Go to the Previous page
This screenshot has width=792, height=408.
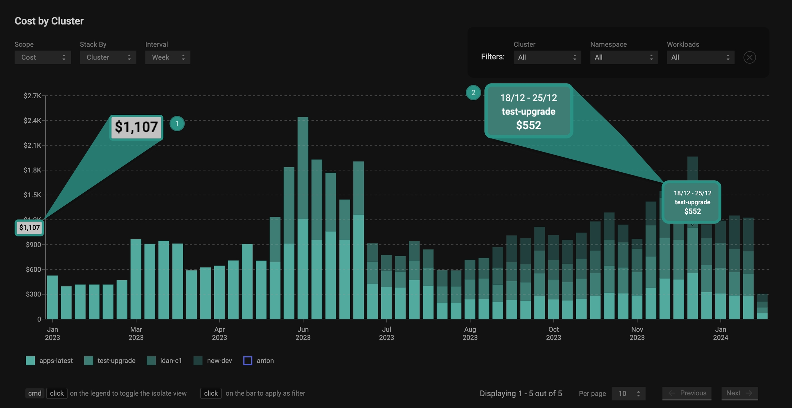[687, 393]
